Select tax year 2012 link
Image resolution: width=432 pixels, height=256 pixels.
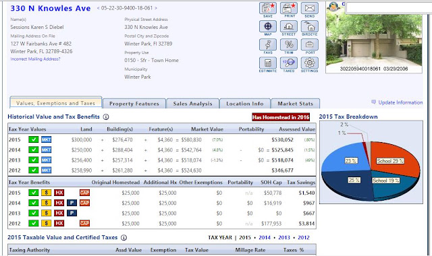coord(304,238)
